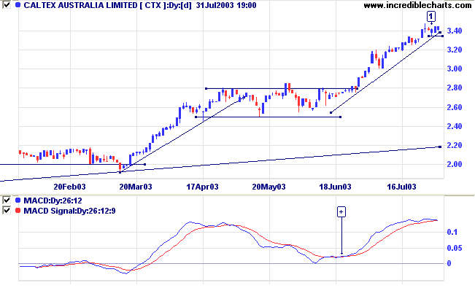
Task: Click the 0.1 MACD axis label
Action: point(452,232)
